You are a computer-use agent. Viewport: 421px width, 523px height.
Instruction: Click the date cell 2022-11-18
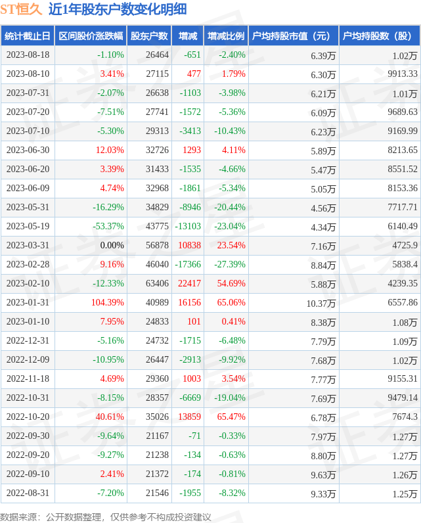(28, 378)
